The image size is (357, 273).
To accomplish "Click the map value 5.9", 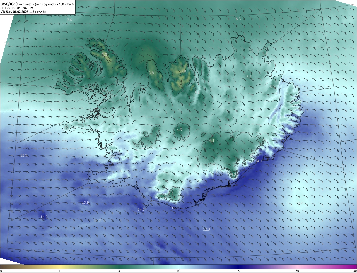I will click(x=272, y=87).
